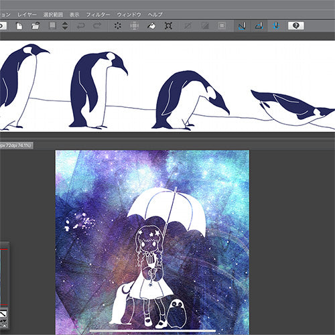Create a new document with the New icon
Screen dimensions: 335x335
(x=19, y=26)
